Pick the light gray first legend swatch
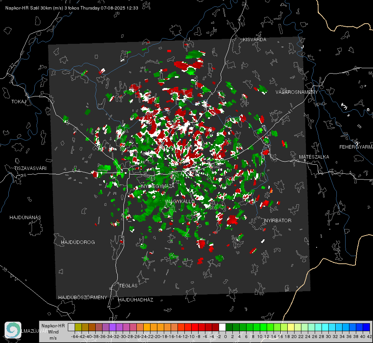This screenshot has height=343, width=373. (x=71, y=327)
